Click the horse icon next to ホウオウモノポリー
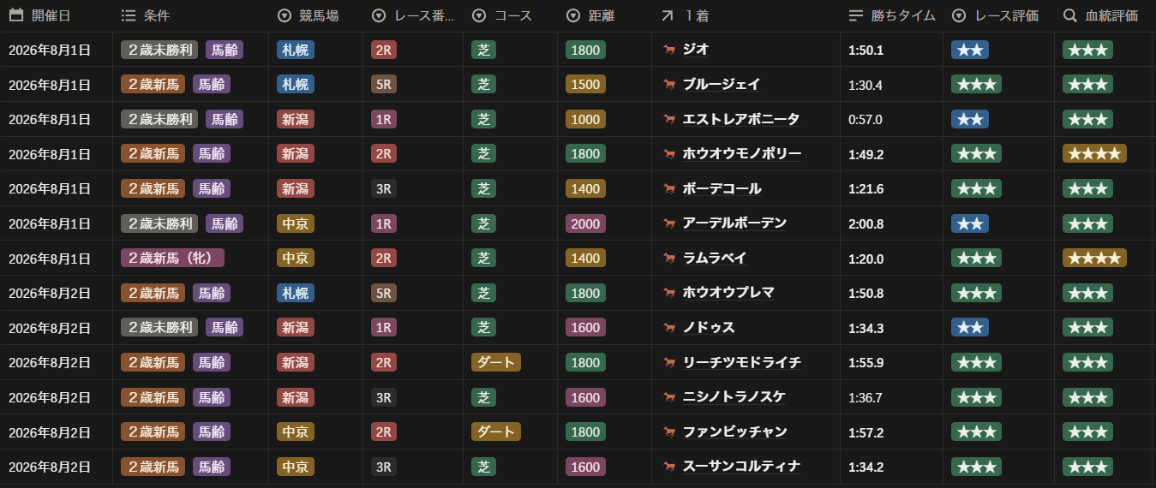Image resolution: width=1156 pixels, height=488 pixels. 669,154
